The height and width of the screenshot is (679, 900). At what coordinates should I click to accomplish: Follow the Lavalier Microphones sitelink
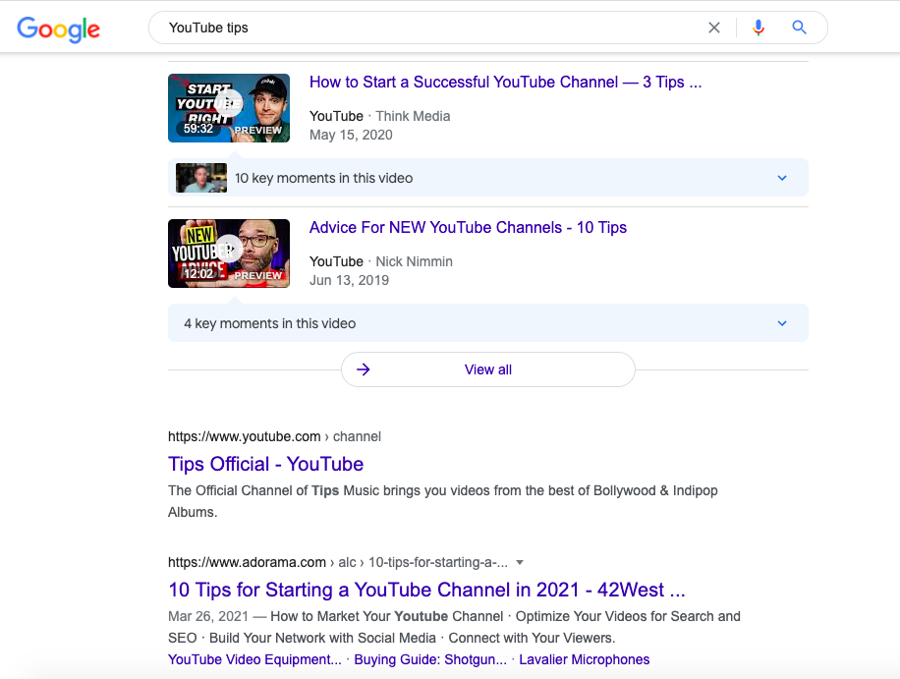tap(585, 659)
